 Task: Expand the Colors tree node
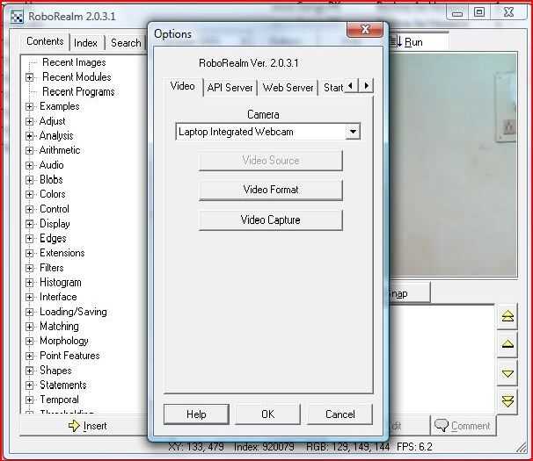click(30, 195)
